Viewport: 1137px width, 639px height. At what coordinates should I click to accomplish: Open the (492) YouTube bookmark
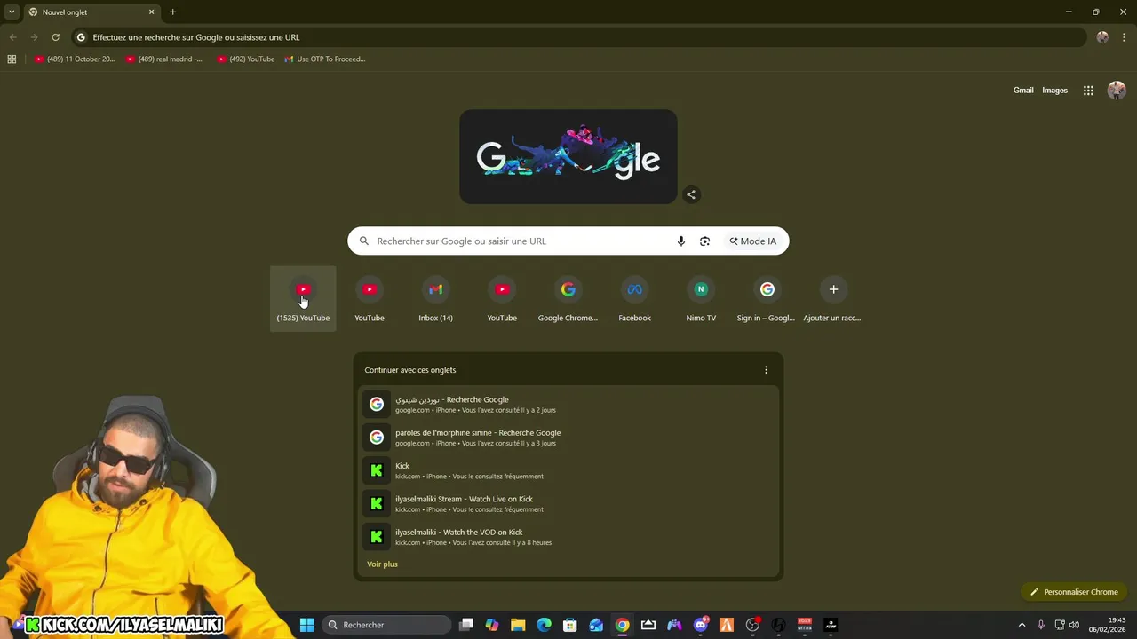pos(246,59)
